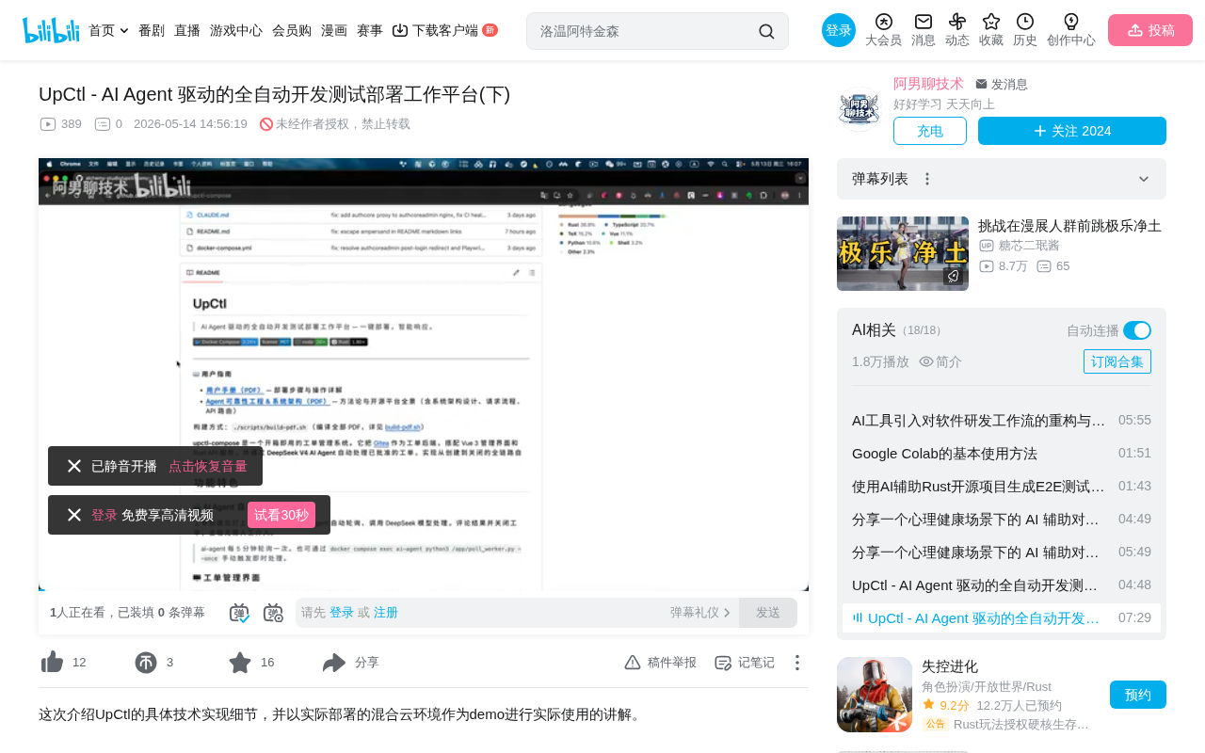Click 订阅合集 subscribe button

pos(1117,361)
